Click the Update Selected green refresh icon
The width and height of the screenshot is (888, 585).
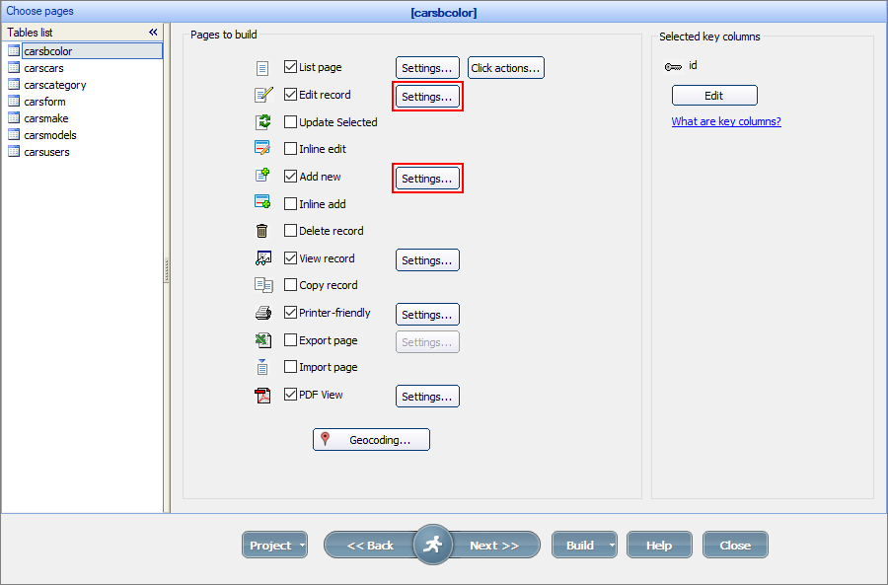[x=262, y=122]
